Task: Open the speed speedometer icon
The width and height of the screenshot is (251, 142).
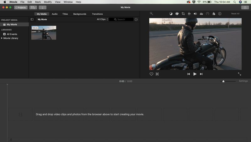Action: point(207,14)
